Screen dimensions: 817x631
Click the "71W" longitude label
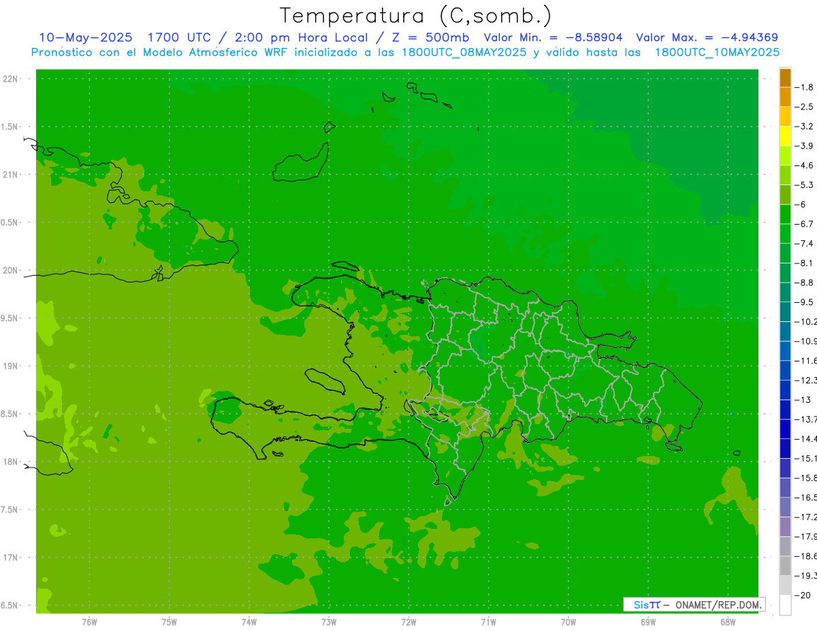click(x=488, y=622)
